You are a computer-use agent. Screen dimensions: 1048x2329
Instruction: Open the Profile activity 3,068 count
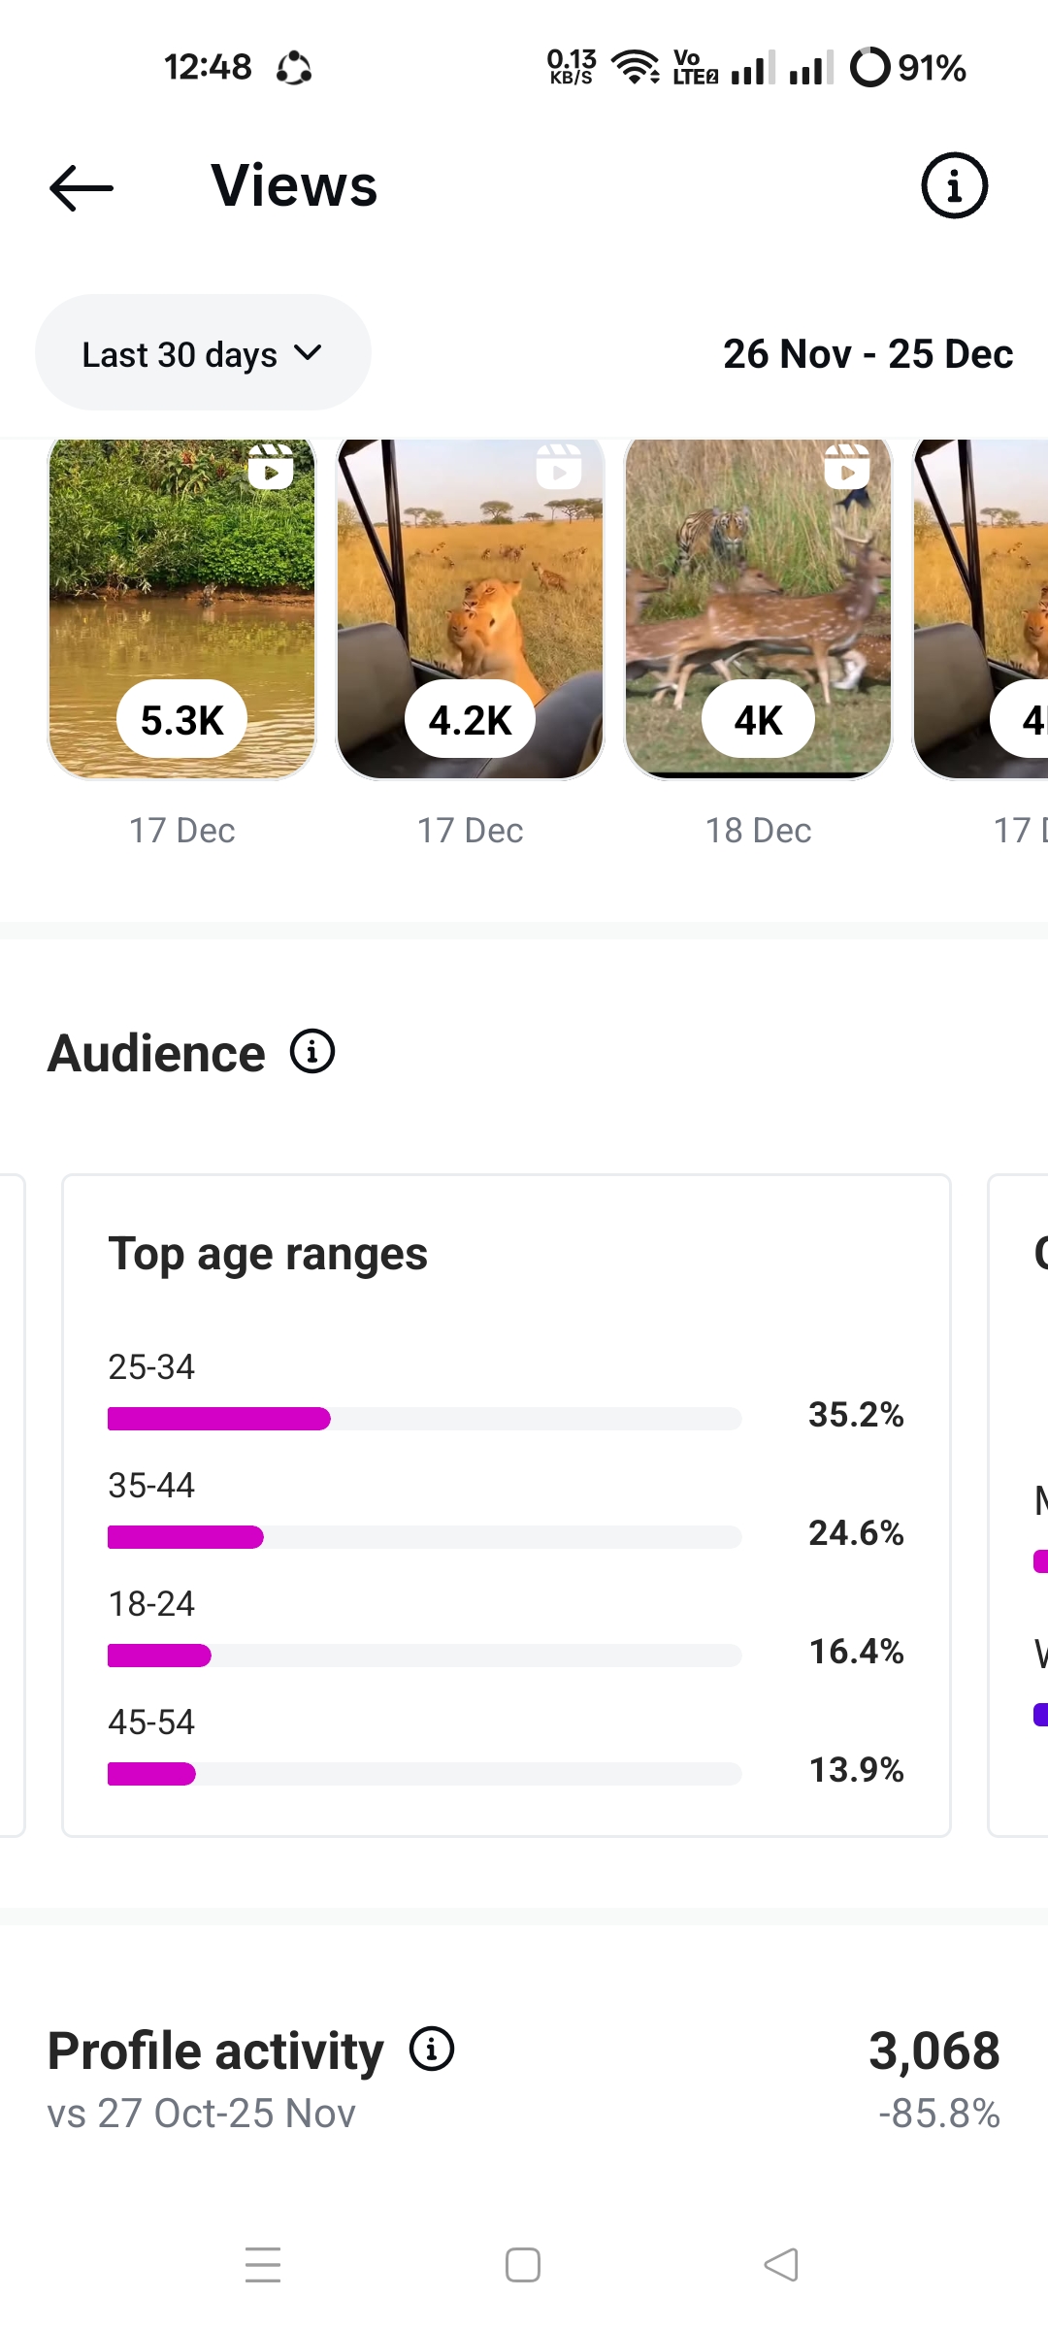(x=933, y=2050)
